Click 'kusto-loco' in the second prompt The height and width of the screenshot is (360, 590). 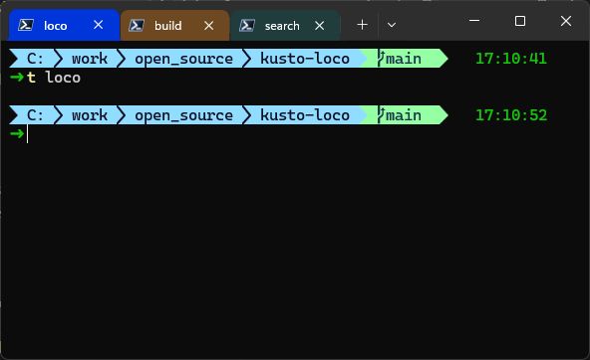tap(305, 115)
